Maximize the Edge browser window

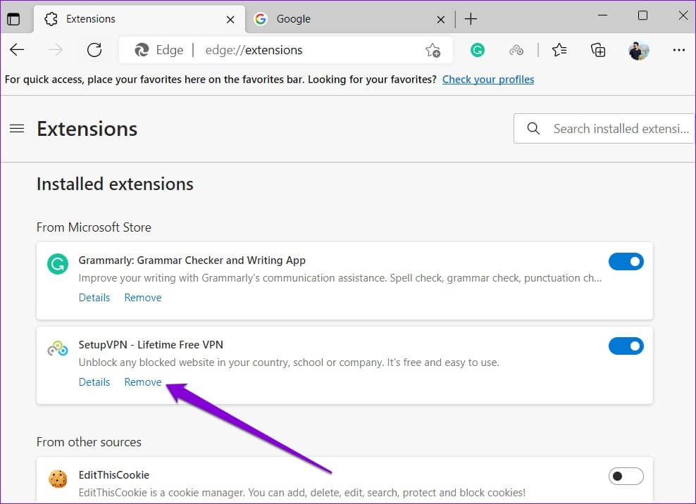[642, 15]
